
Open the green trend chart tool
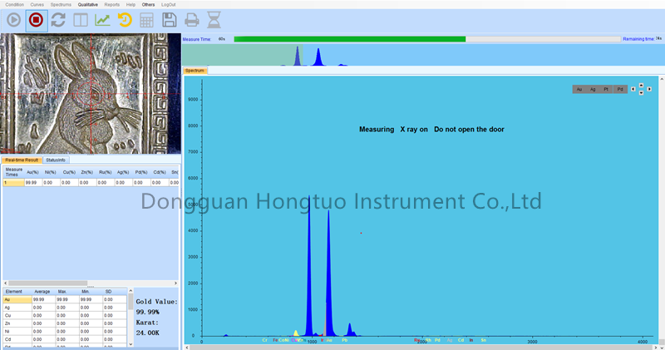tap(102, 20)
